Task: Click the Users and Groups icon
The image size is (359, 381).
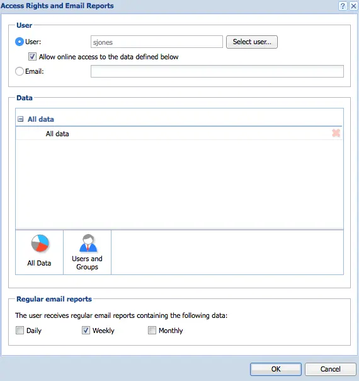Action: pos(88,243)
